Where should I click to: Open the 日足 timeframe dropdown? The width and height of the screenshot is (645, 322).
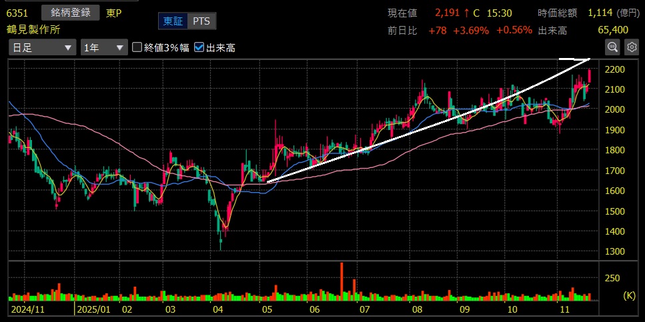[42, 47]
